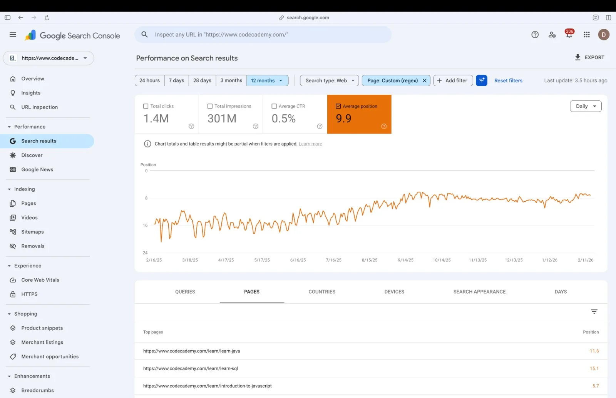Click Add filter button
The height and width of the screenshot is (398, 616).
453,80
